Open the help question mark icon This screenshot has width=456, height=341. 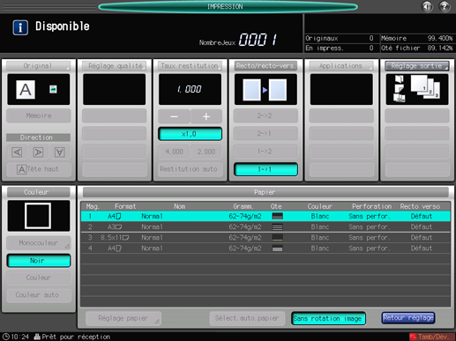(x=445, y=6)
